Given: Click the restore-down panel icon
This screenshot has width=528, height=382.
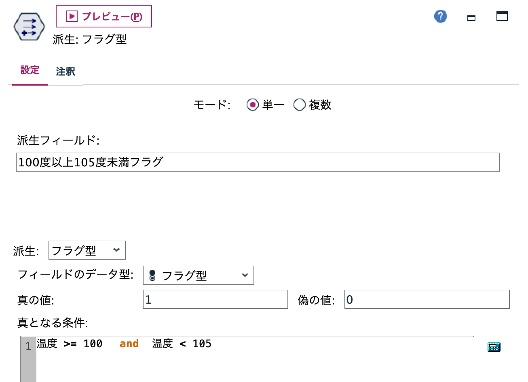Looking at the screenshot, I should [x=471, y=18].
